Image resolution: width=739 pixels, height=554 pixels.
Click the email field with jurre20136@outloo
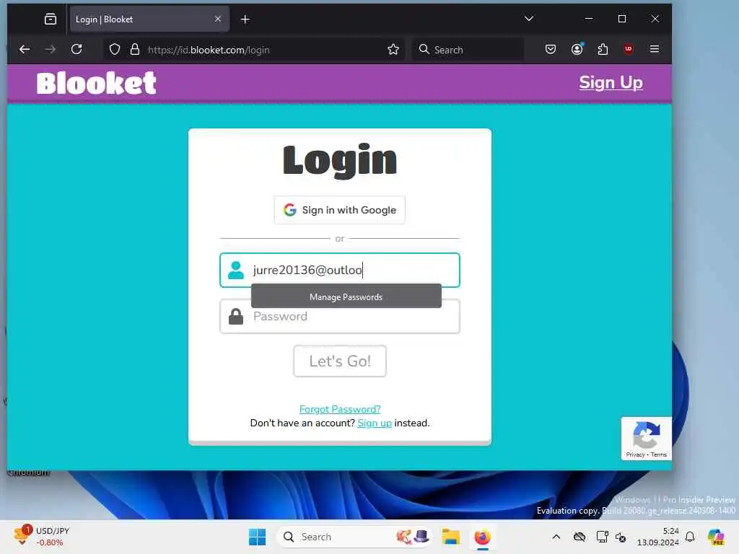[340, 270]
